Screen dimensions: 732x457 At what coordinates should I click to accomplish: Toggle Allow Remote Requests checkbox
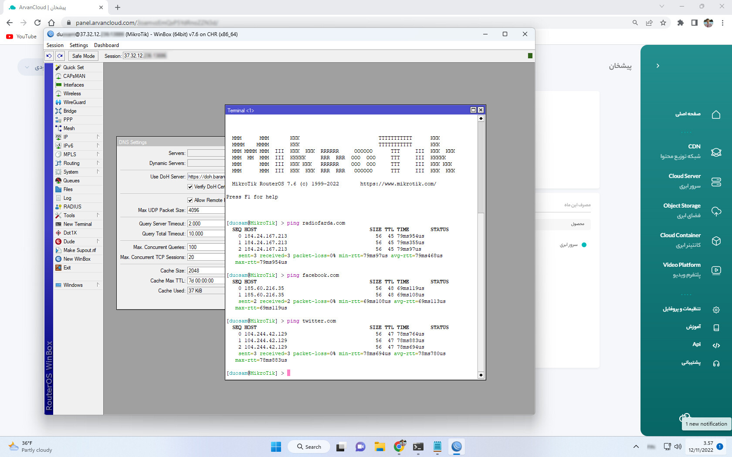[x=190, y=200]
